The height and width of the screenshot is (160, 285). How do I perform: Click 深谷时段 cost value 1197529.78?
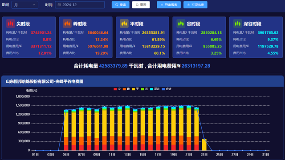[x=268, y=46]
